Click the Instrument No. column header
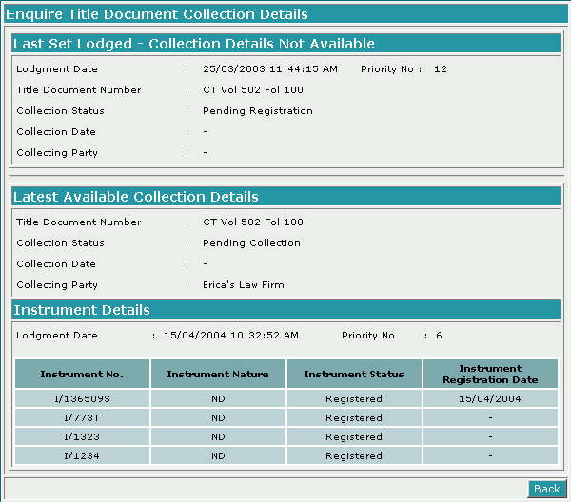Screen dimensions: 571x502 click(x=83, y=374)
